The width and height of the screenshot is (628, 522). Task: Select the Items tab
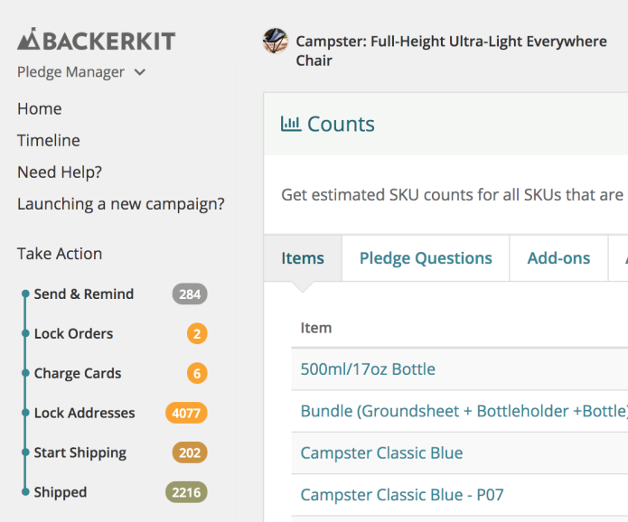point(303,258)
